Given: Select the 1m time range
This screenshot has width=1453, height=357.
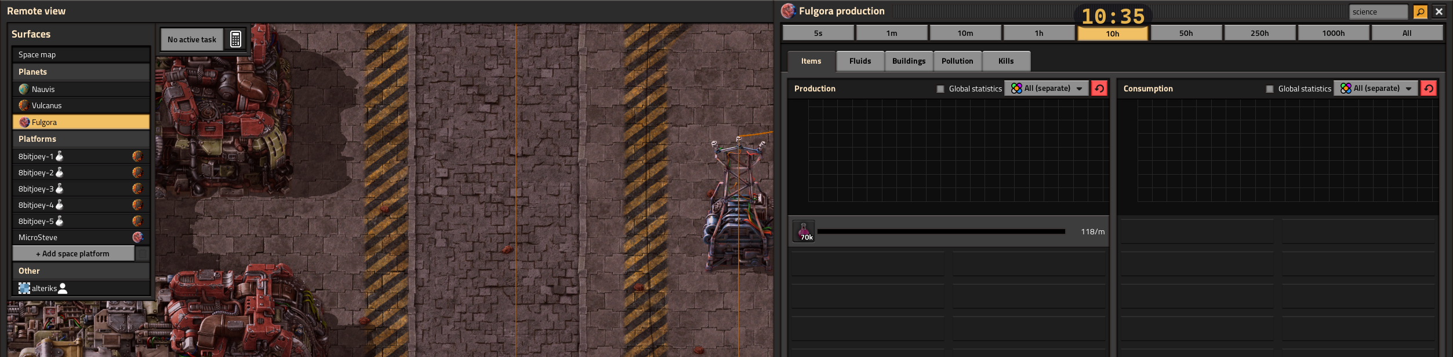Looking at the screenshot, I should point(892,34).
